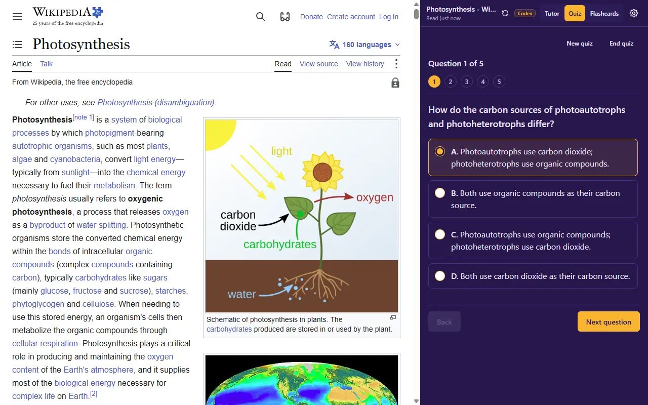Open the 'chemical energy' link
Image resolution: width=648 pixels, height=405 pixels.
pos(156,172)
